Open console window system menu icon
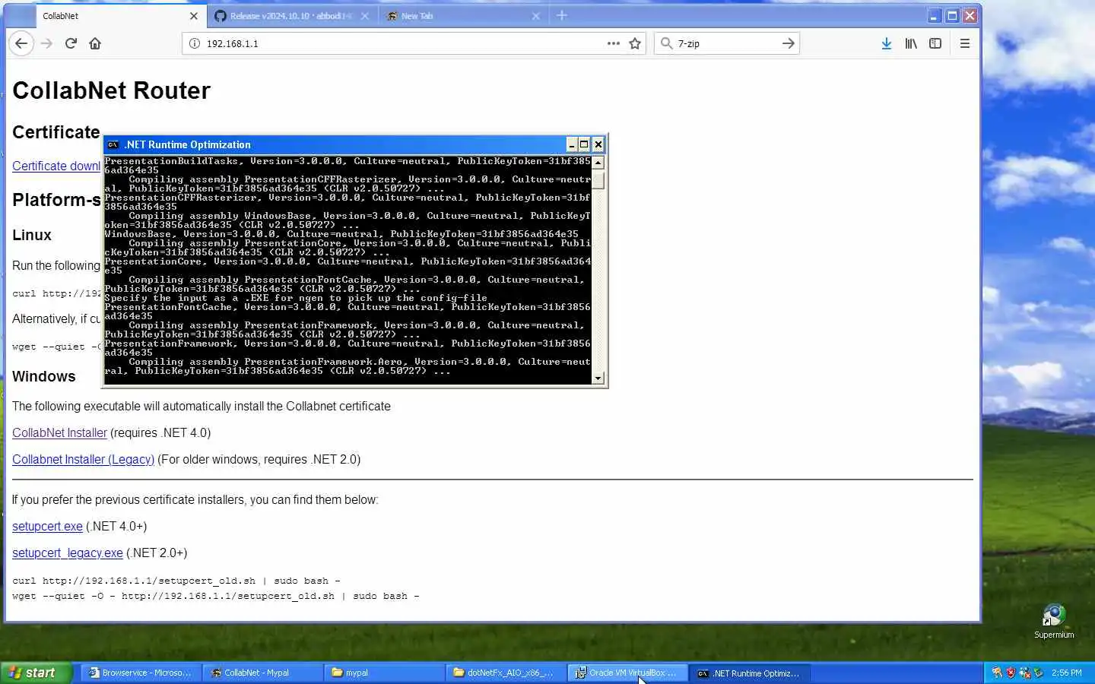 (x=113, y=144)
